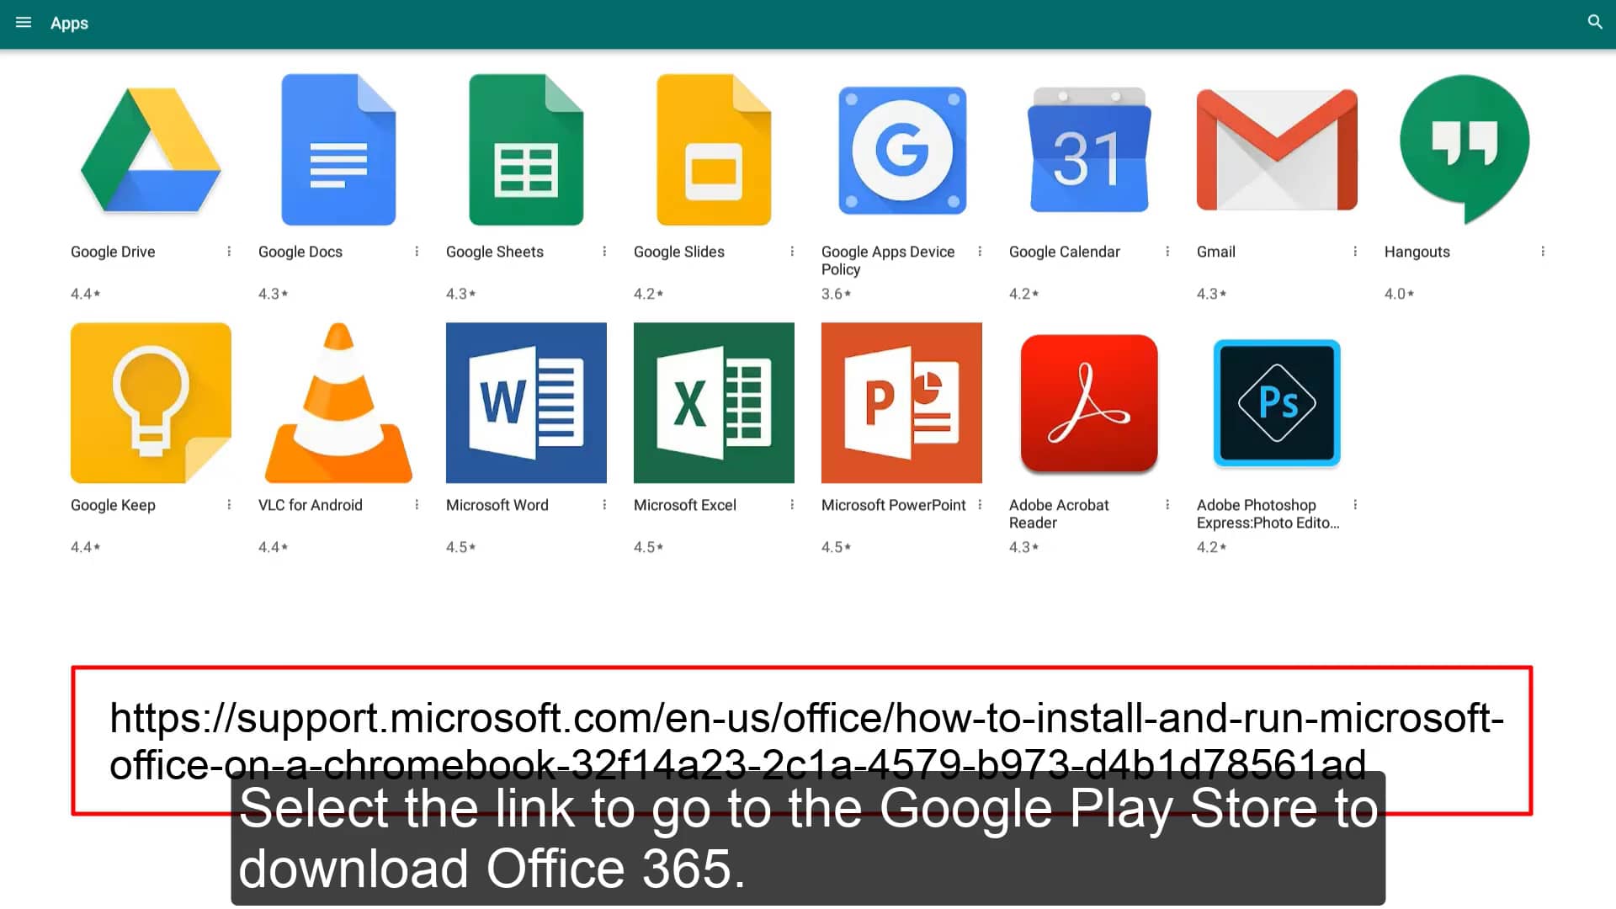Select the Google Docs title text
The height and width of the screenshot is (909, 1616).
click(x=300, y=252)
